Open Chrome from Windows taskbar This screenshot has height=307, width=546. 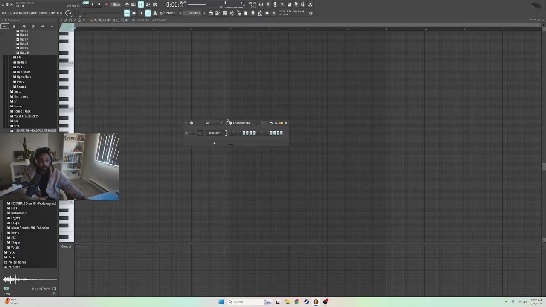[x=297, y=302]
